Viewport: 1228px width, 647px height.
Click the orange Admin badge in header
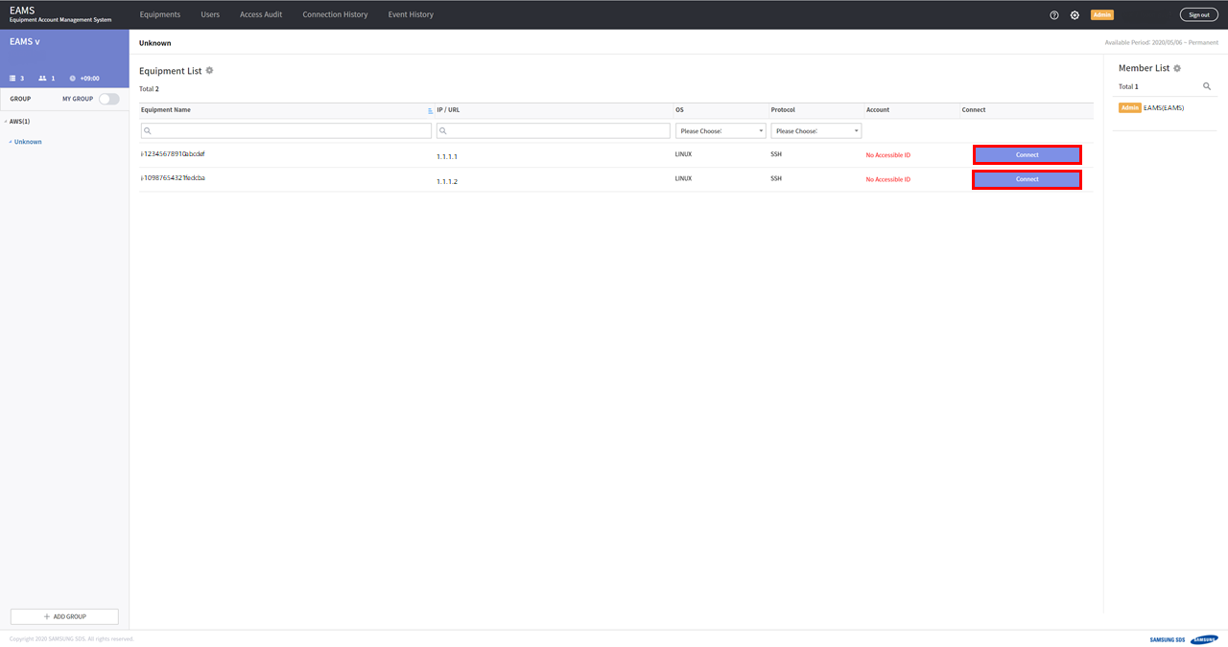[1102, 15]
